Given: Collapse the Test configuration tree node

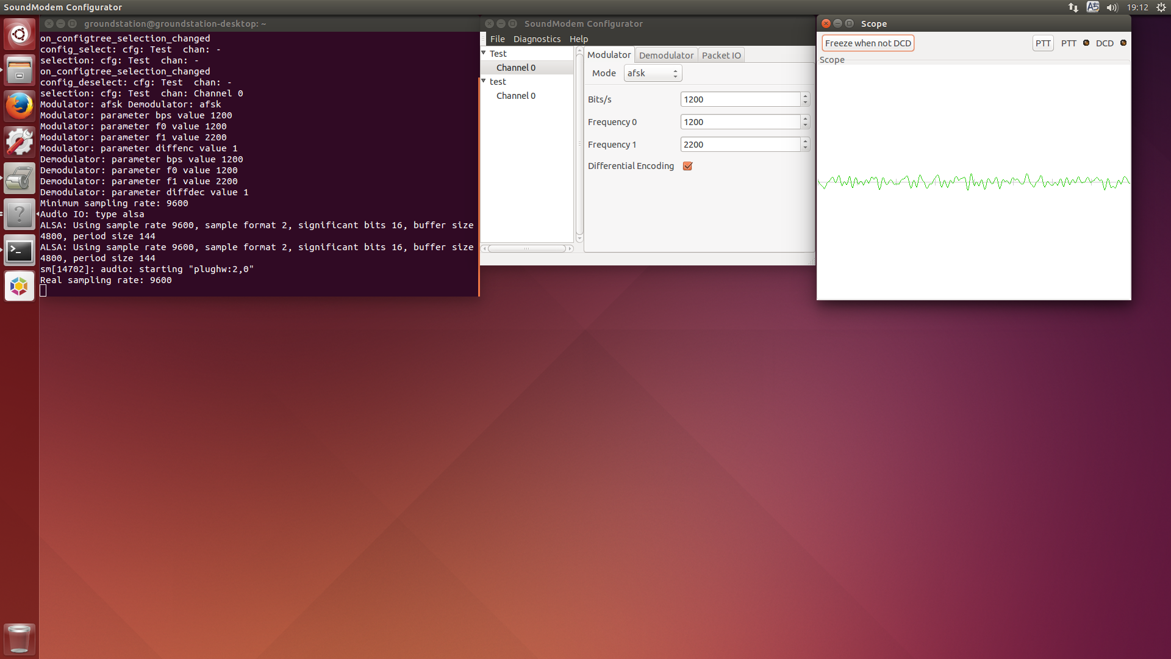Looking at the screenshot, I should click(x=484, y=53).
